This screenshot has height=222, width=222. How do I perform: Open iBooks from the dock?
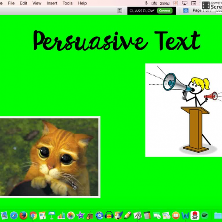(176, 216)
